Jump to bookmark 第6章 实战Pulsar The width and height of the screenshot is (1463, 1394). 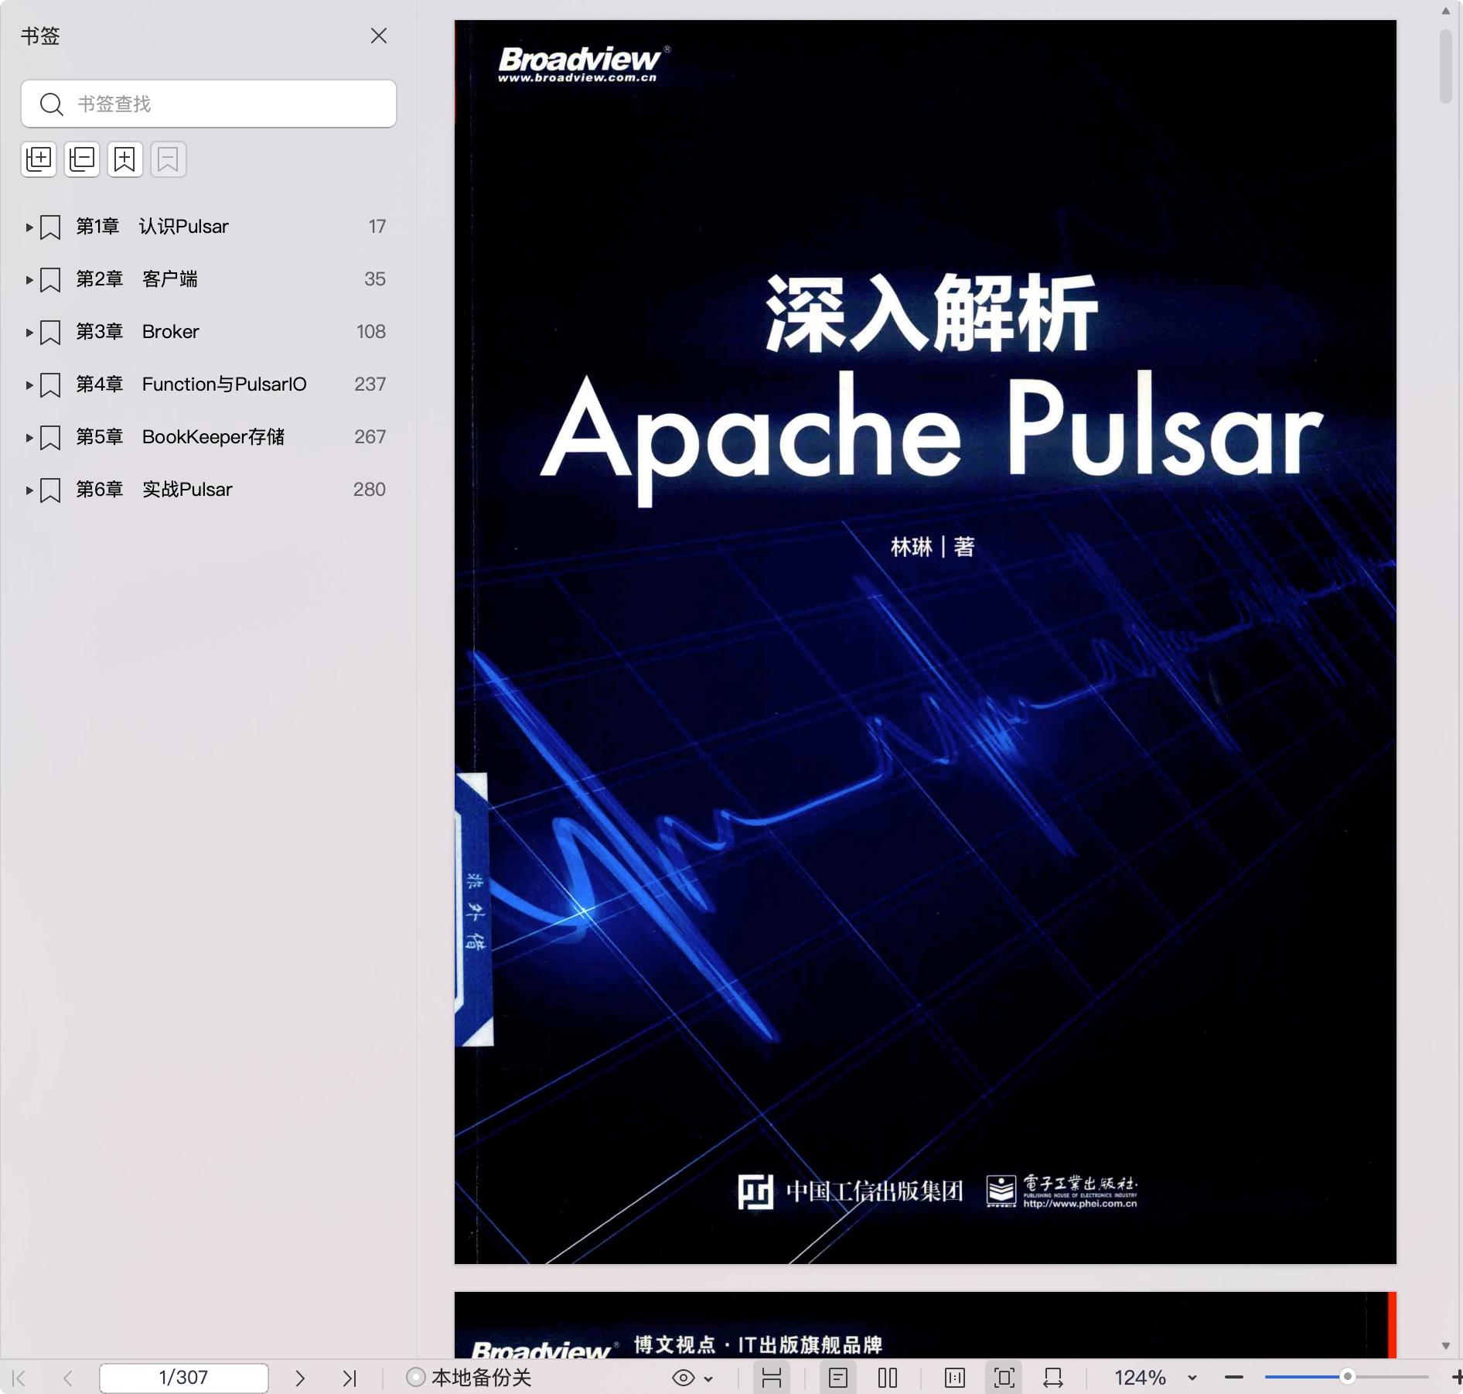tap(187, 490)
